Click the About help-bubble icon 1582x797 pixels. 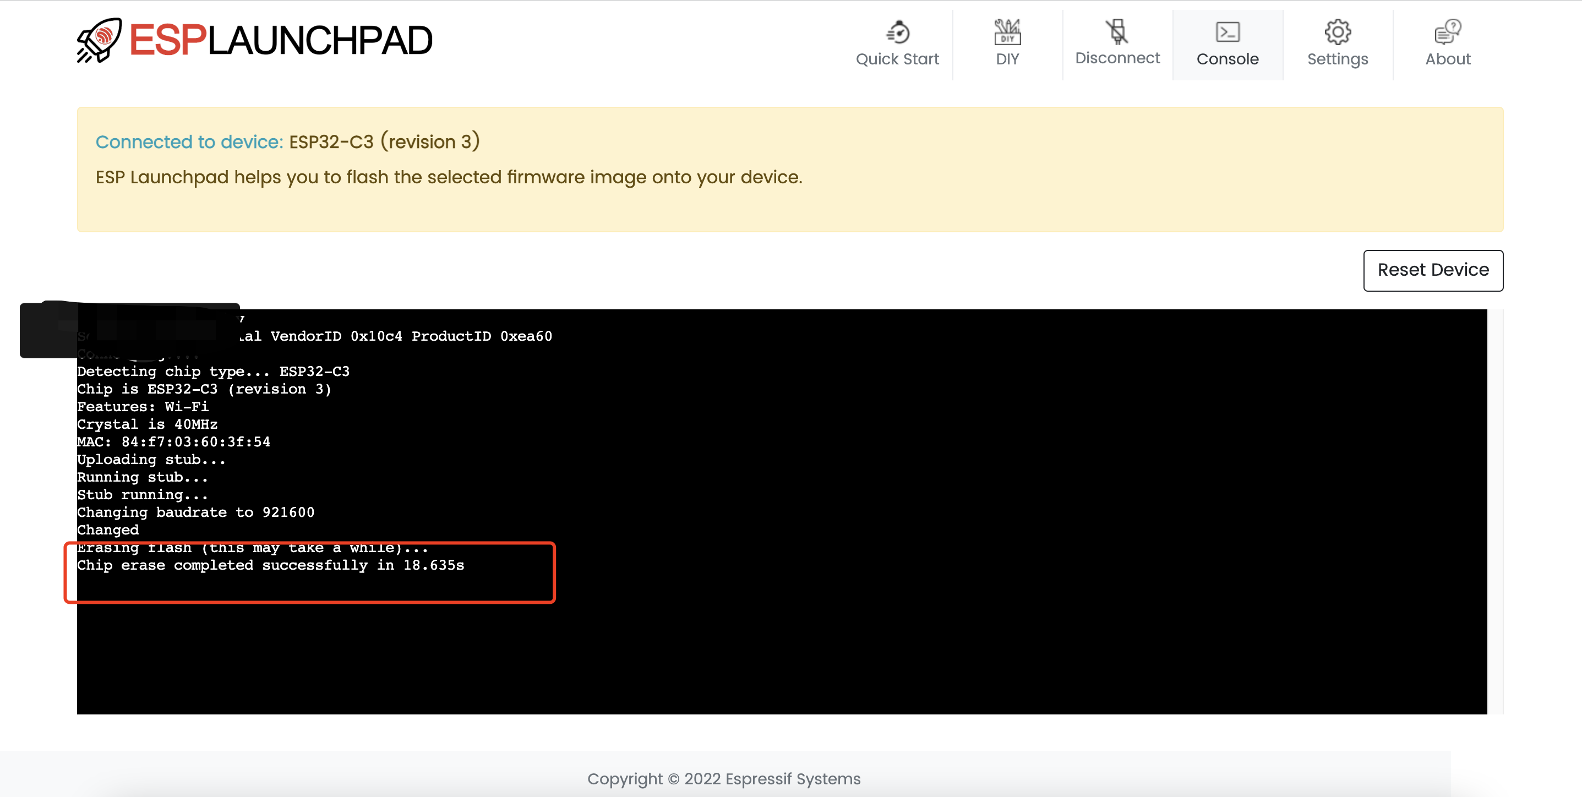click(x=1448, y=32)
